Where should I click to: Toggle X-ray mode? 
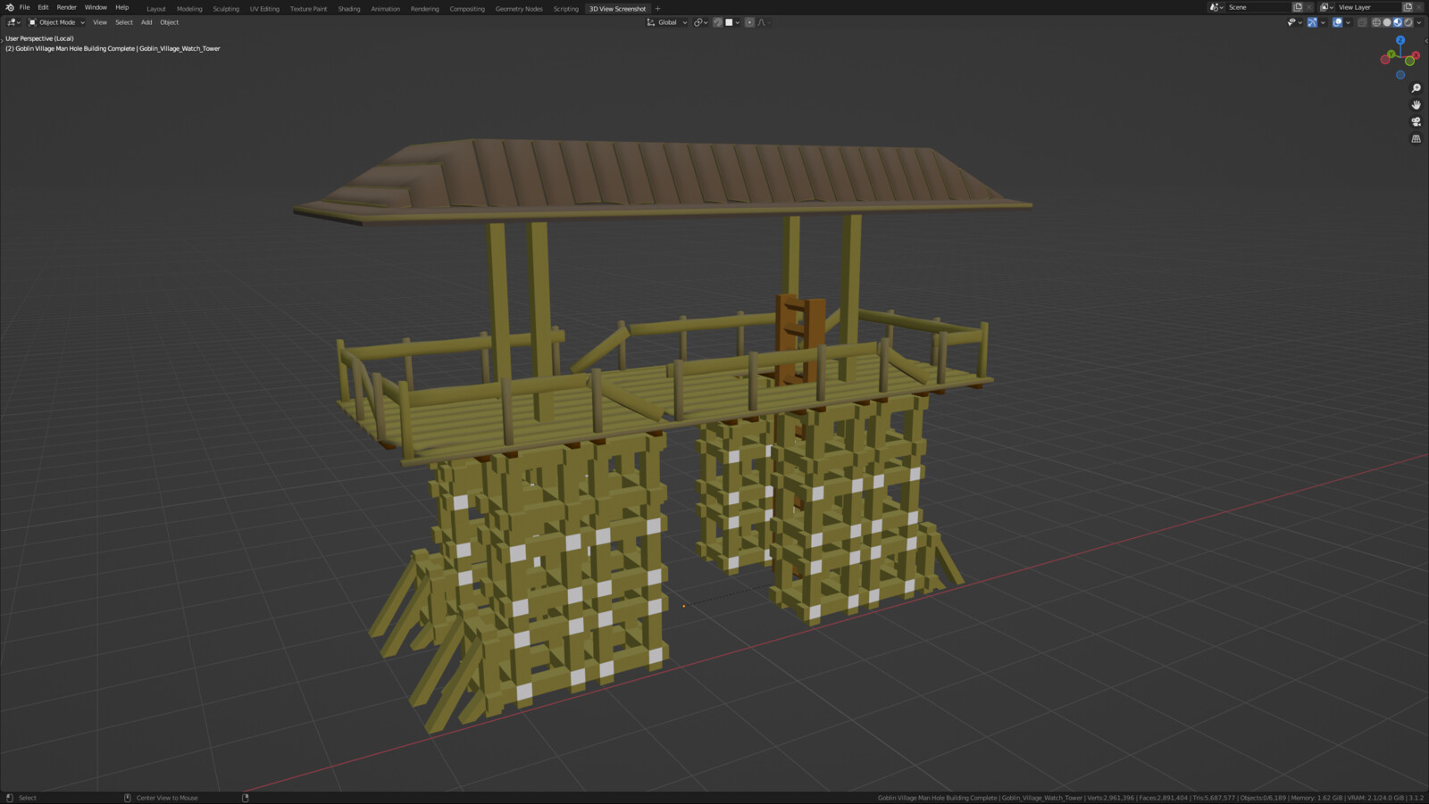point(1362,22)
